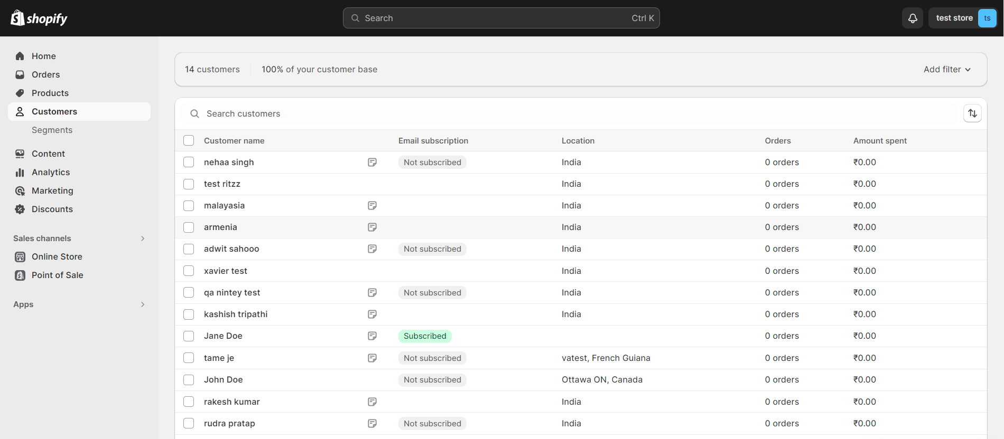Screen dimensions: 1004x439
Task: Click the Analytics bar chart icon
Action: tap(20, 172)
